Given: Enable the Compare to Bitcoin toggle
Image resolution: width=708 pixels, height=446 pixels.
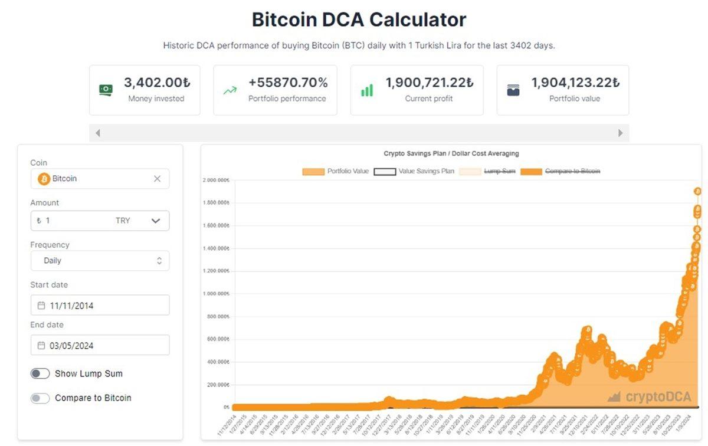Looking at the screenshot, I should click(40, 398).
